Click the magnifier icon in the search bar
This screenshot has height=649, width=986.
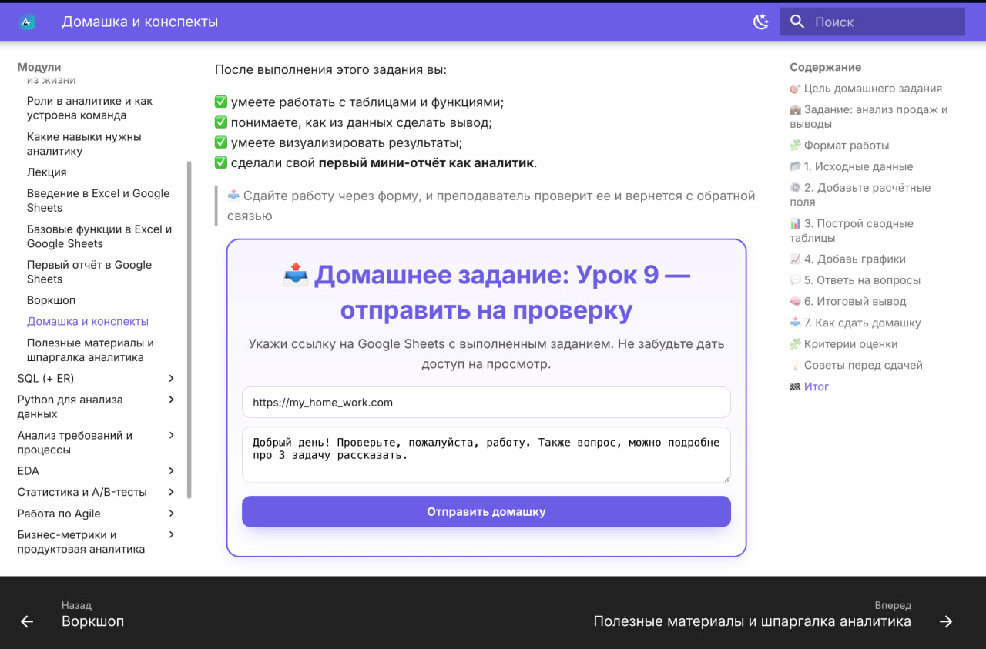click(797, 22)
